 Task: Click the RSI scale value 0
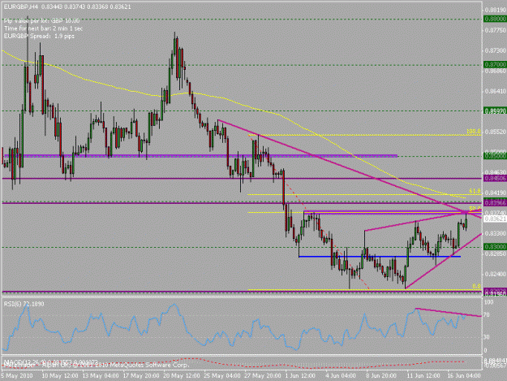(486, 350)
